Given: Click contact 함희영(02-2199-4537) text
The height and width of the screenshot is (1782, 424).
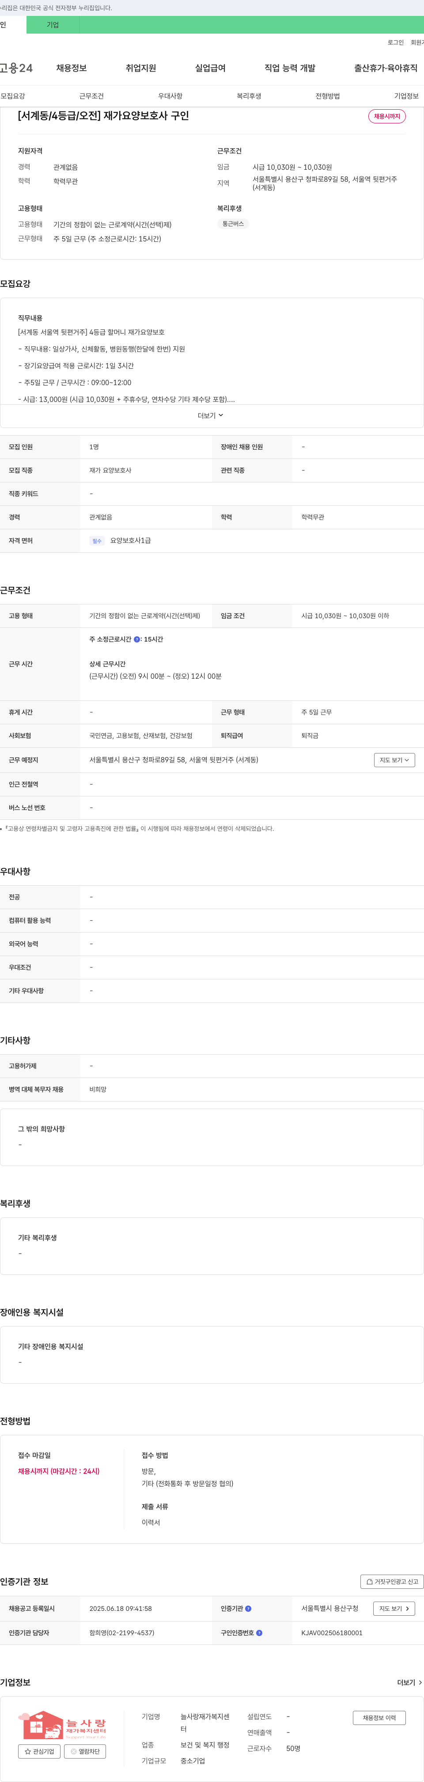Looking at the screenshot, I should [x=121, y=1633].
